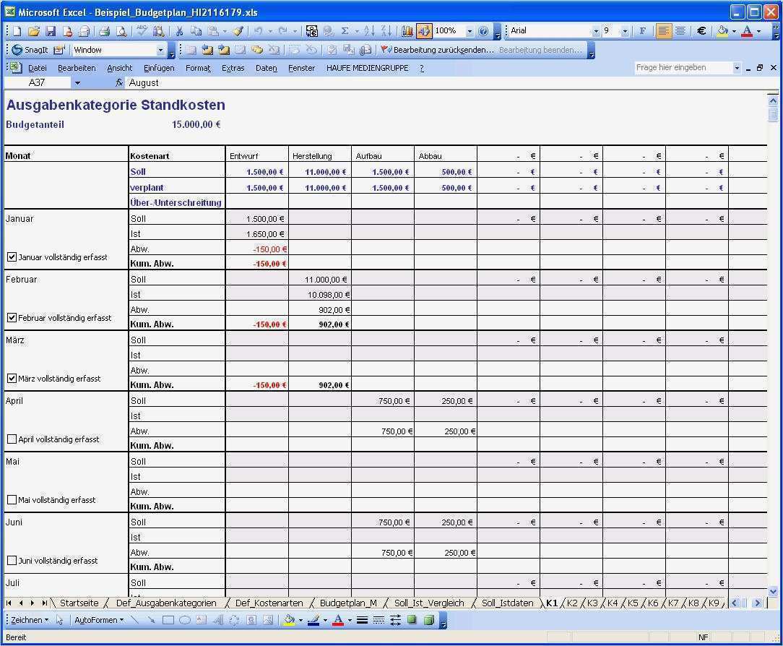This screenshot has width=783, height=646.
Task: Sort descending Z-A
Action: tap(386, 31)
